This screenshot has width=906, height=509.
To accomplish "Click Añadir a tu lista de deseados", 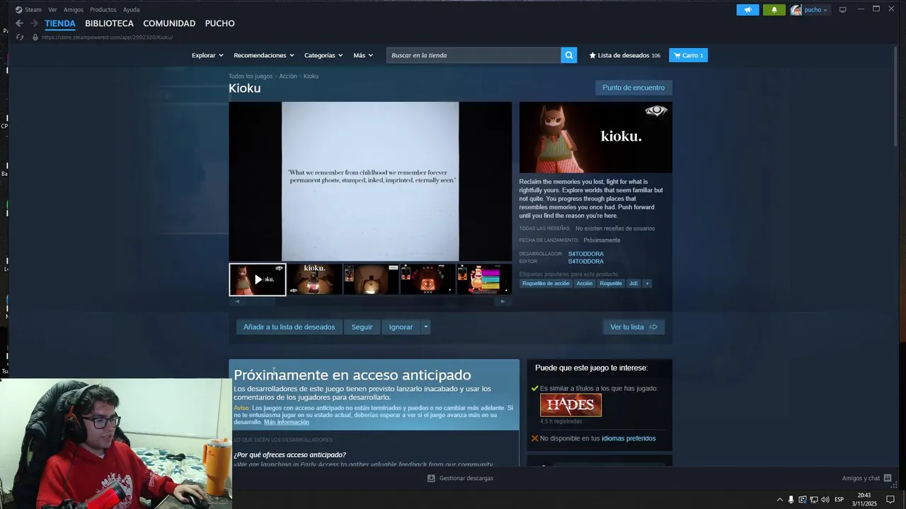I will pos(289,327).
